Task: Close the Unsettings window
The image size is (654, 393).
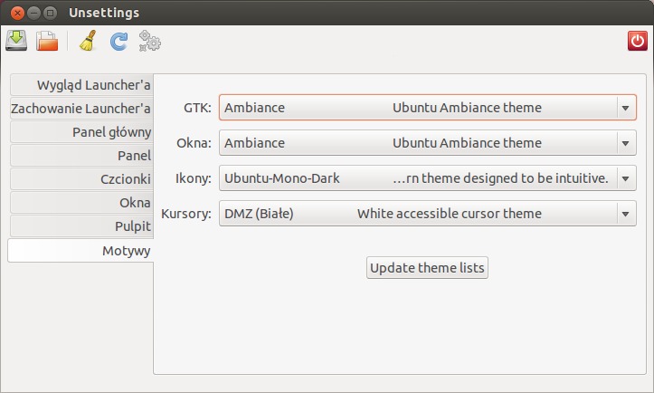Action: [x=17, y=13]
